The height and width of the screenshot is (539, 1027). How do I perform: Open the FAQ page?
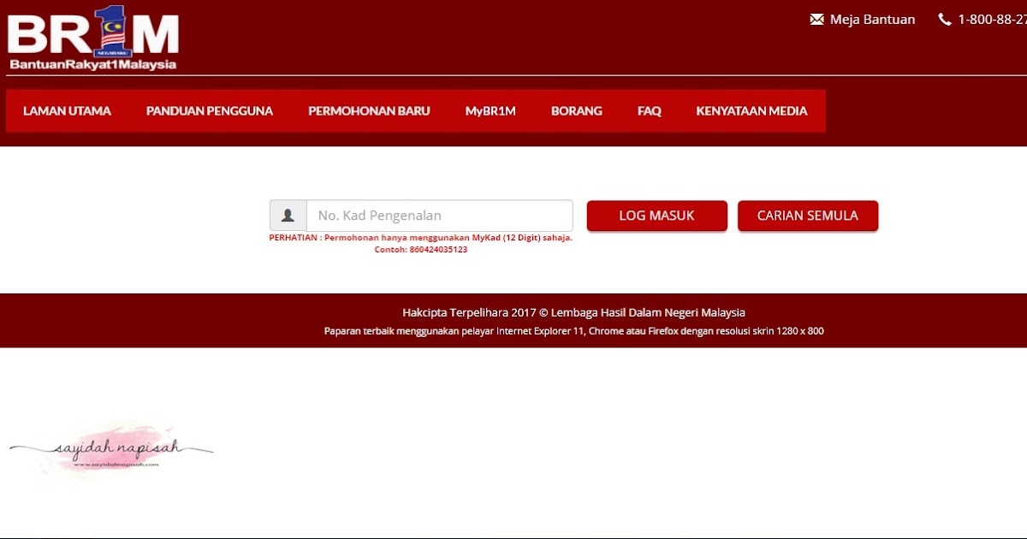pyautogui.click(x=650, y=111)
